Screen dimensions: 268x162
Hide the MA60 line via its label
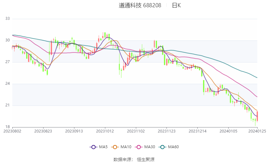173,147
